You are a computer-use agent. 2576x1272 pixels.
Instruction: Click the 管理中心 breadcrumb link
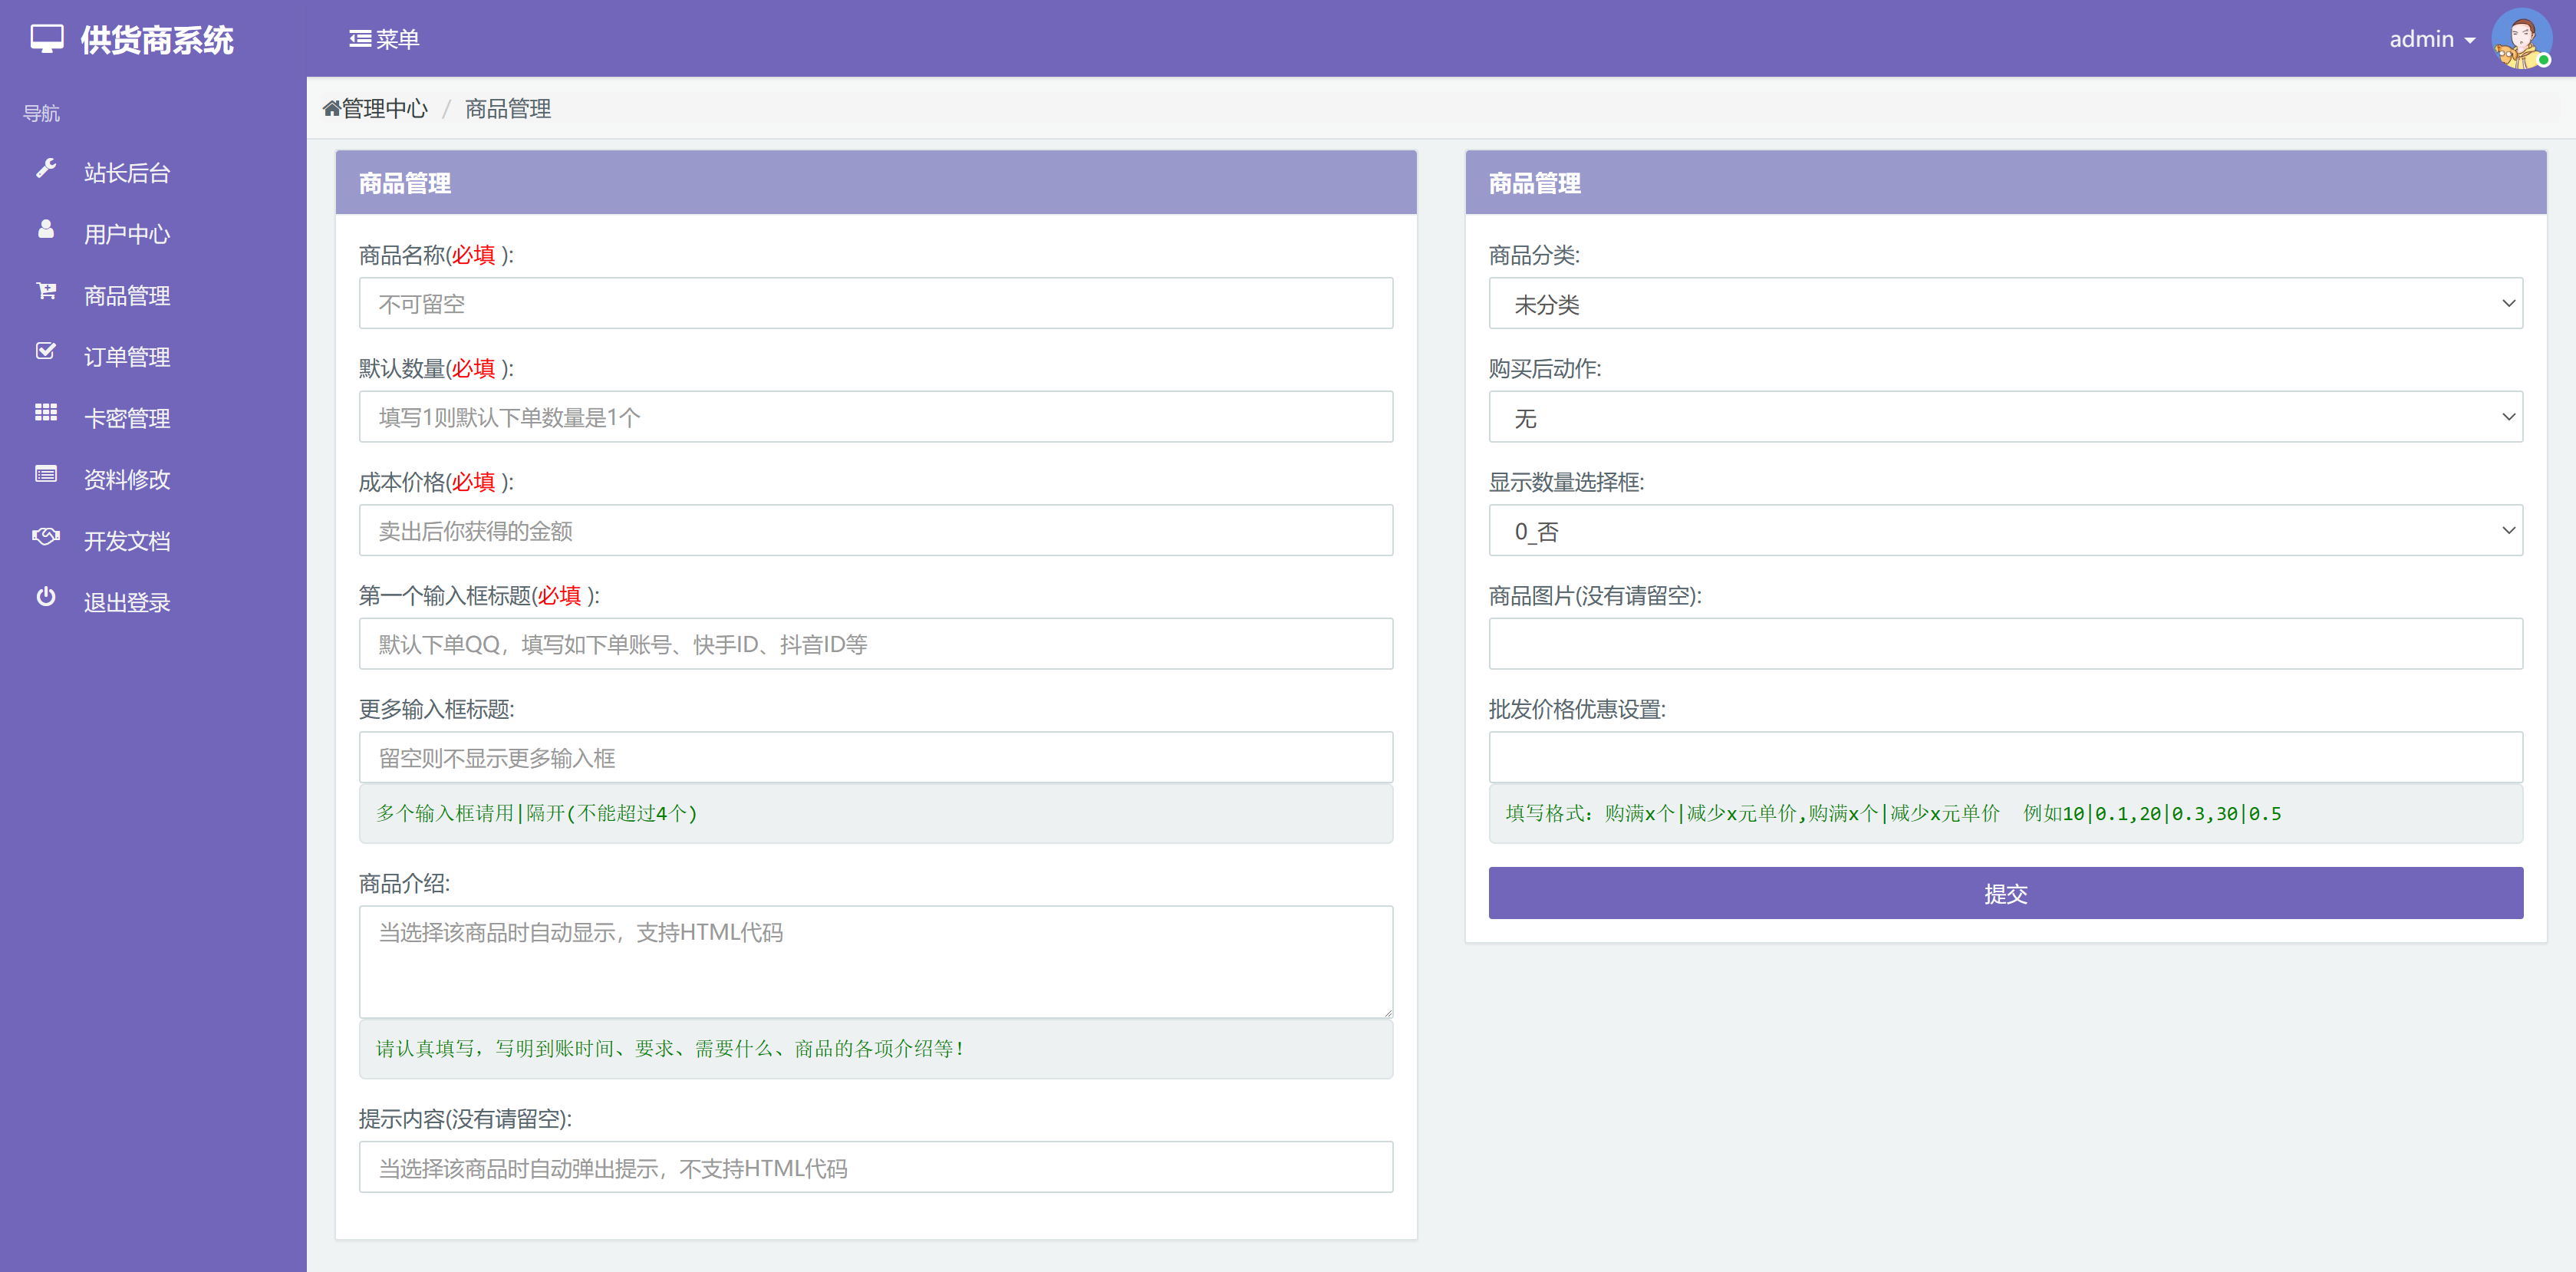(385, 108)
